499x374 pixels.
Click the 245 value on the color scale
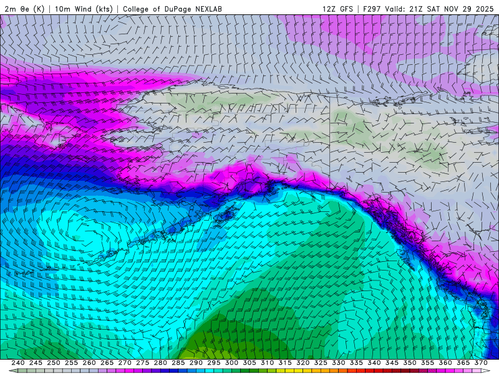[x=36, y=363]
